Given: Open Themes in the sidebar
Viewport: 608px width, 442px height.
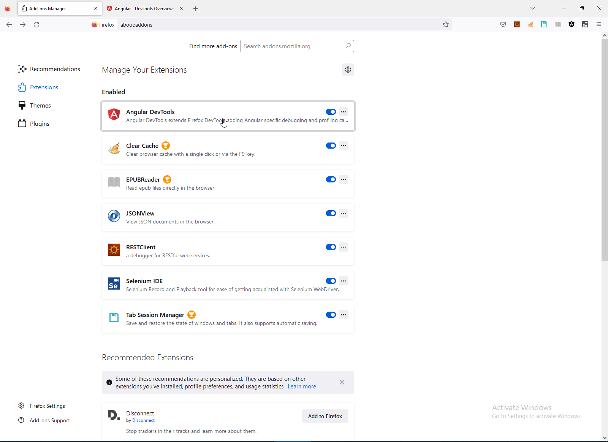Looking at the screenshot, I should [40, 106].
